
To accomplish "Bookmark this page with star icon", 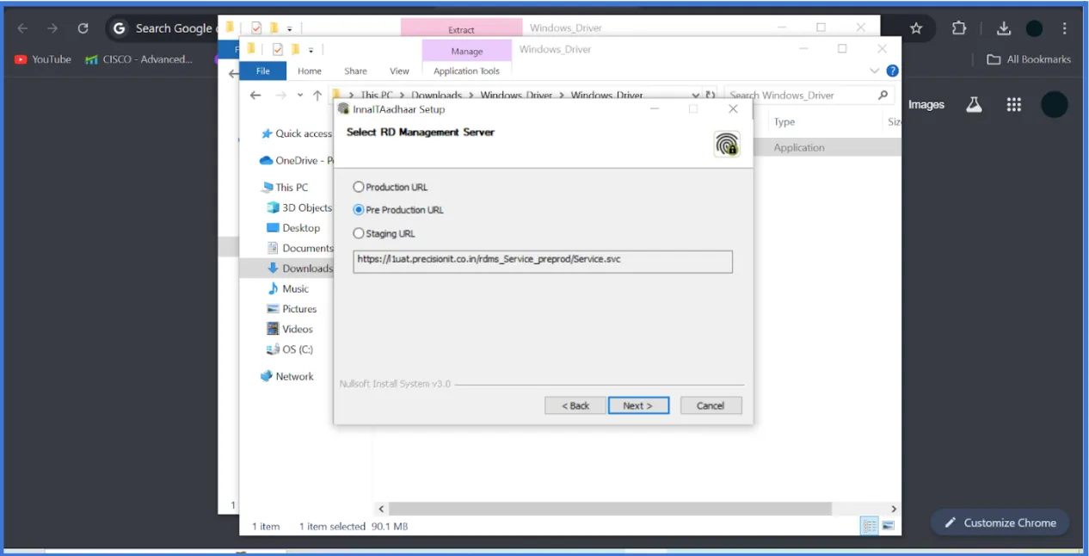I will (916, 28).
